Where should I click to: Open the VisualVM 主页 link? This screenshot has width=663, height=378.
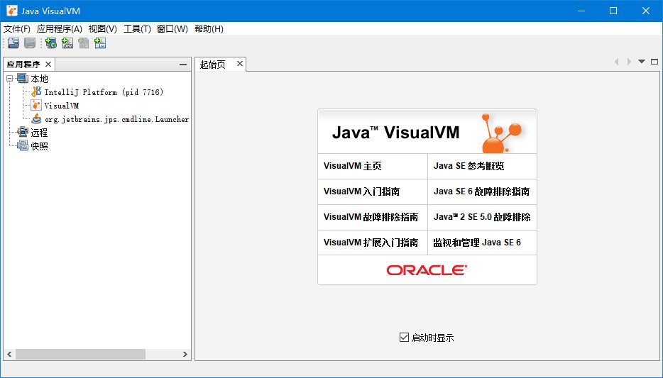(353, 166)
